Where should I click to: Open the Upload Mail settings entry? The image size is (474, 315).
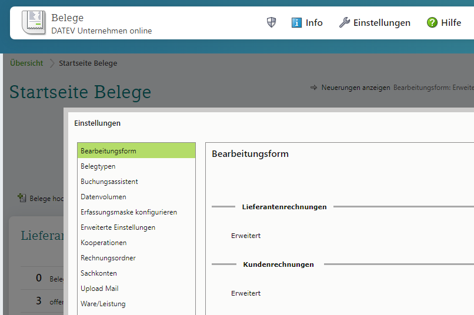99,289
